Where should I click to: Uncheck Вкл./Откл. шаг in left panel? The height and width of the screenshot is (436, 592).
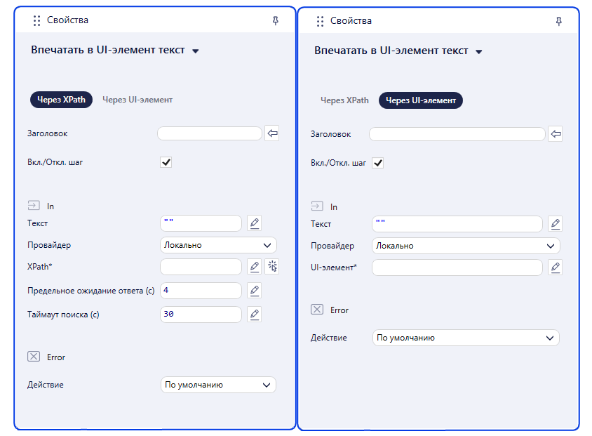coord(166,162)
